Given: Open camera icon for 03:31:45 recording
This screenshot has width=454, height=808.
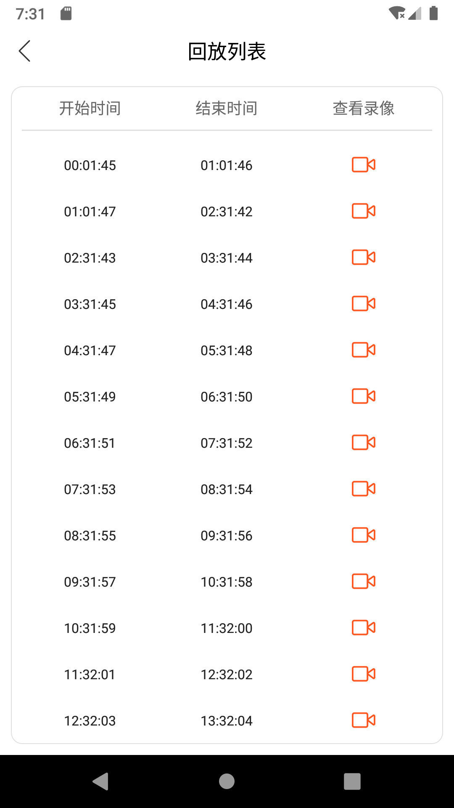Looking at the screenshot, I should (x=363, y=303).
